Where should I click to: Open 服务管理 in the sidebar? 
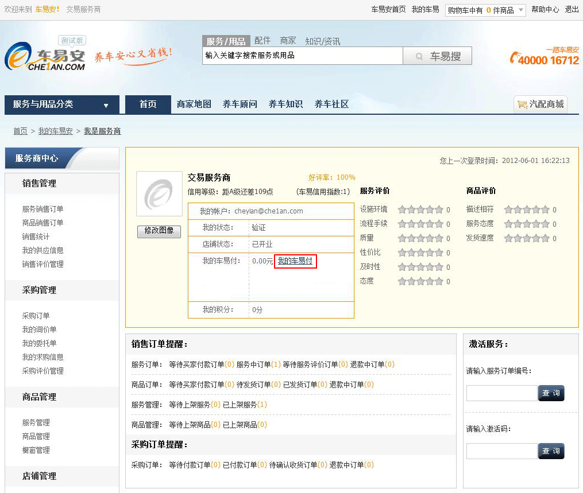(x=36, y=423)
